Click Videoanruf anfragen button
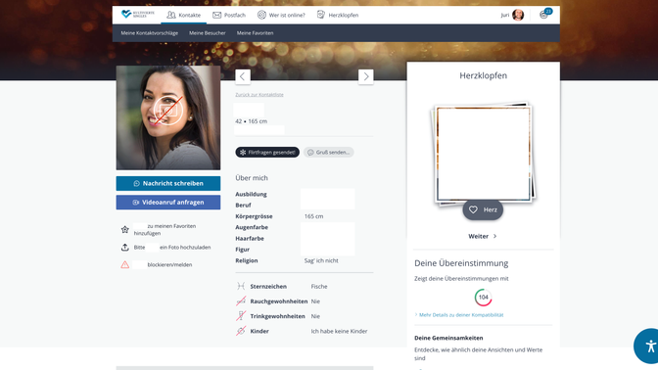 168,203
